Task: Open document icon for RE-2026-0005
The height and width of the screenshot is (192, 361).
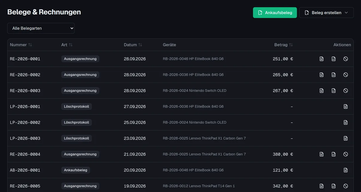Action: point(322,186)
